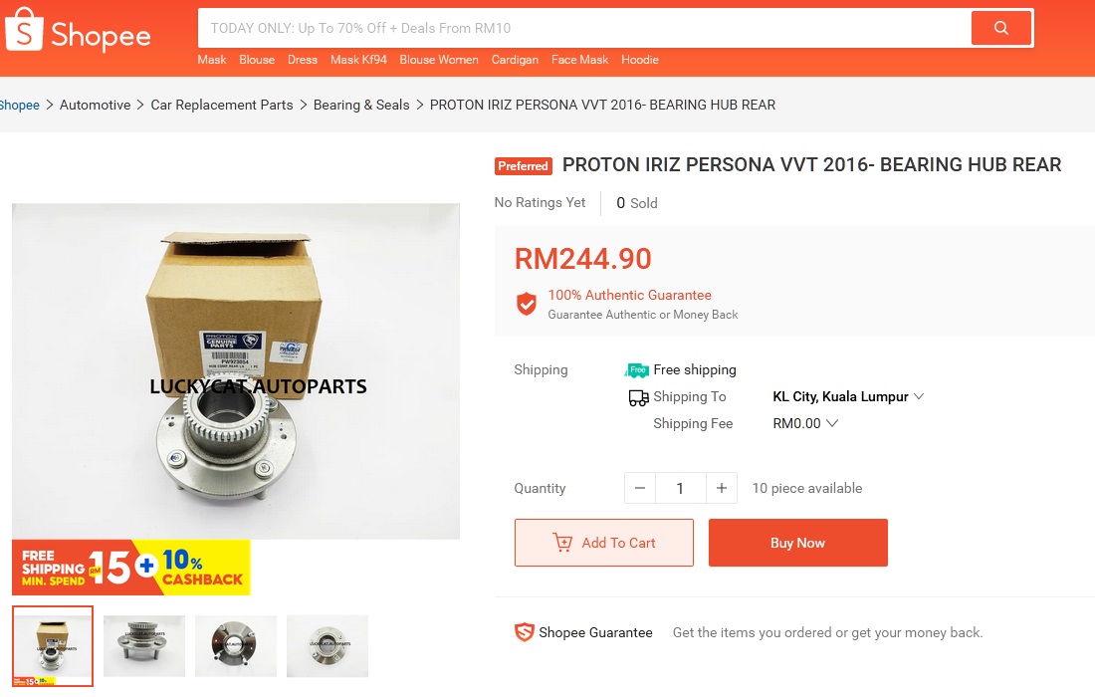Select the Hoodie trending search link

click(640, 60)
